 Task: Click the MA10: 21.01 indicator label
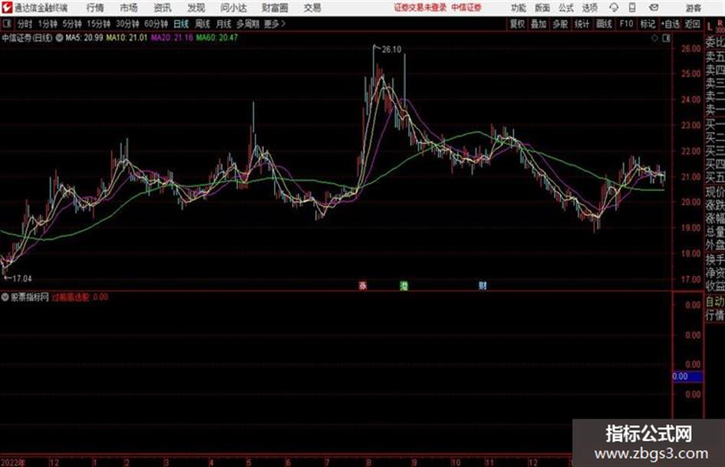127,38
